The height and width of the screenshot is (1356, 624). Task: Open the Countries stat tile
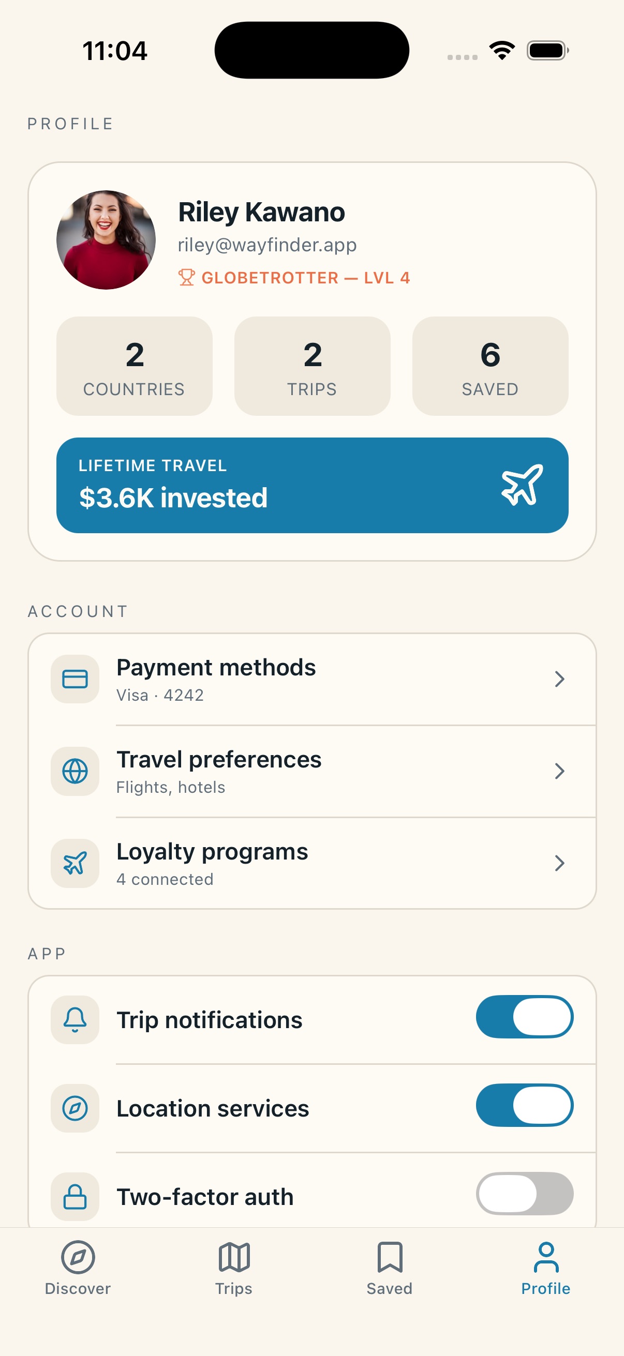tap(135, 366)
